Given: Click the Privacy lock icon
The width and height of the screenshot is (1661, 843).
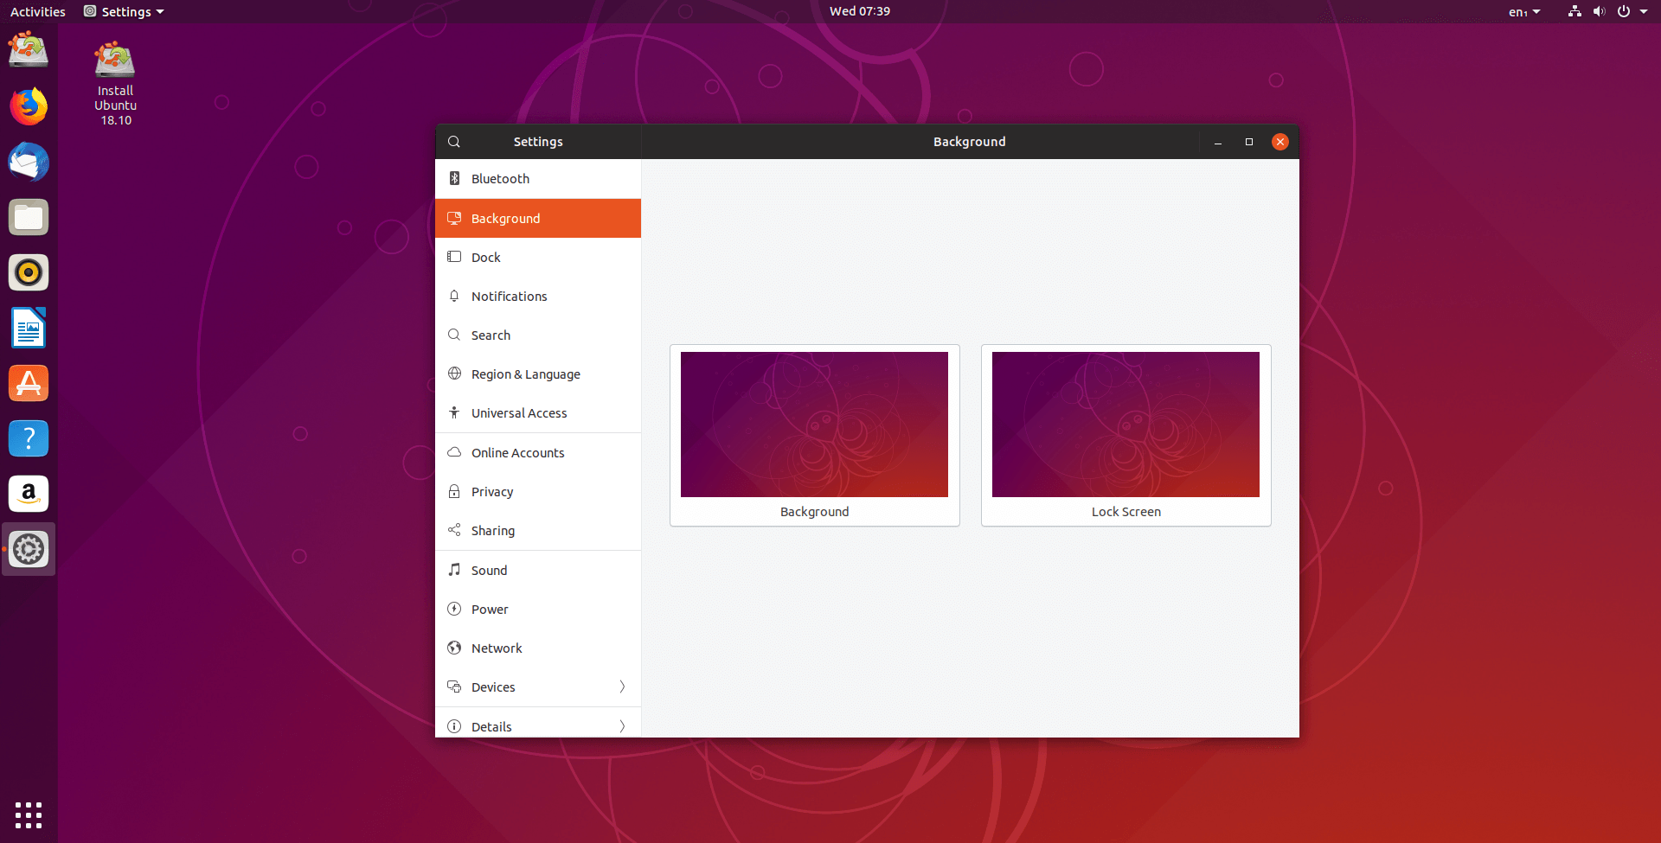Looking at the screenshot, I should point(454,491).
